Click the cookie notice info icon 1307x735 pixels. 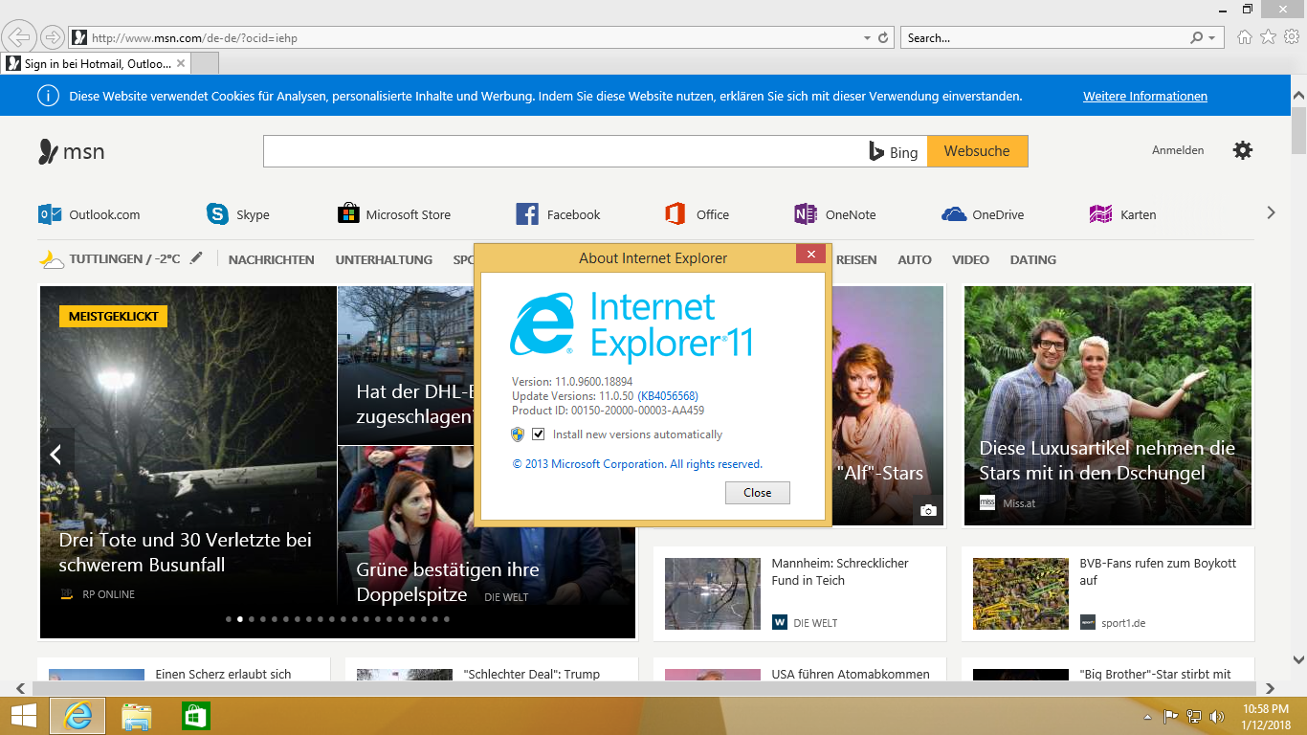[47, 96]
